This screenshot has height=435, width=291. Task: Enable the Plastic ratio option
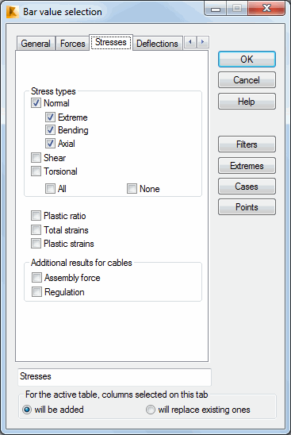36,216
